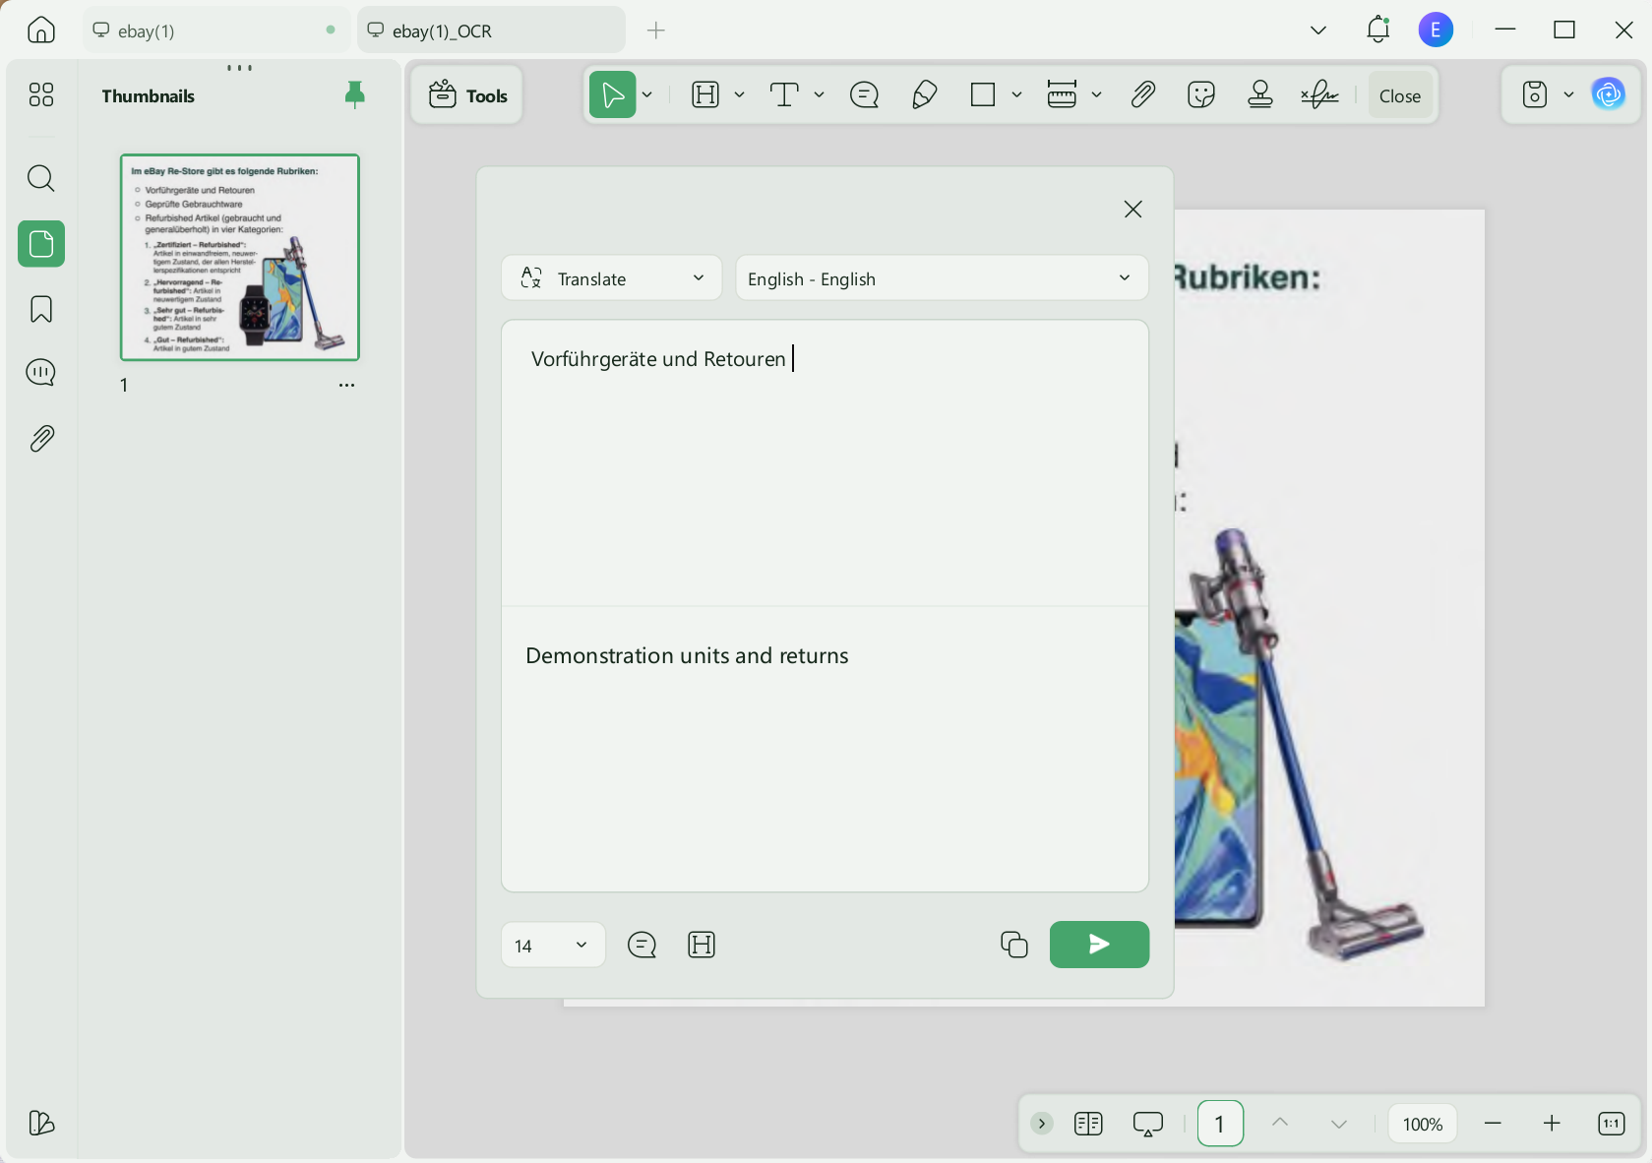Switch to the ebay(1)_OCR tab
The width and height of the screenshot is (1652, 1163).
[x=492, y=31]
